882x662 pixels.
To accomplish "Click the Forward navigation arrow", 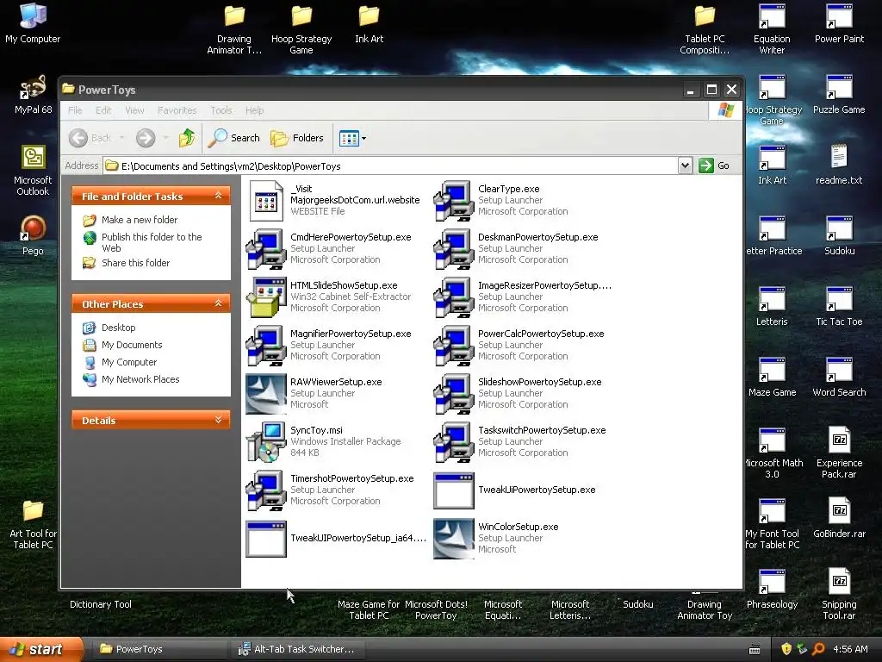I will click(x=146, y=138).
